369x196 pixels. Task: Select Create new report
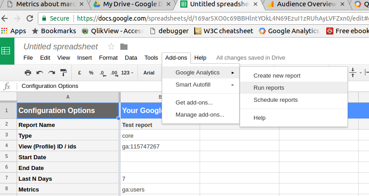click(x=294, y=76)
